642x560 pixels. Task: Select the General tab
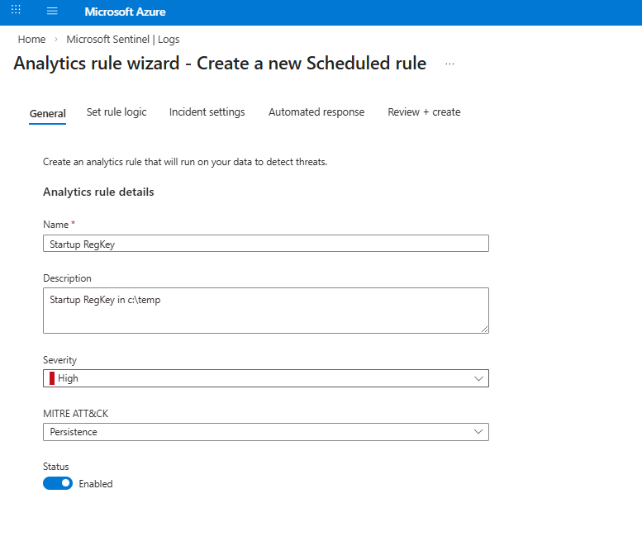[47, 113]
